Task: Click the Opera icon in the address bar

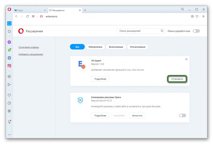Action: coord(41,16)
